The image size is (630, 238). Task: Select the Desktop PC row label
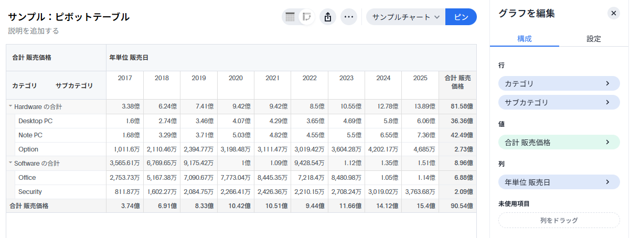pyautogui.click(x=35, y=121)
